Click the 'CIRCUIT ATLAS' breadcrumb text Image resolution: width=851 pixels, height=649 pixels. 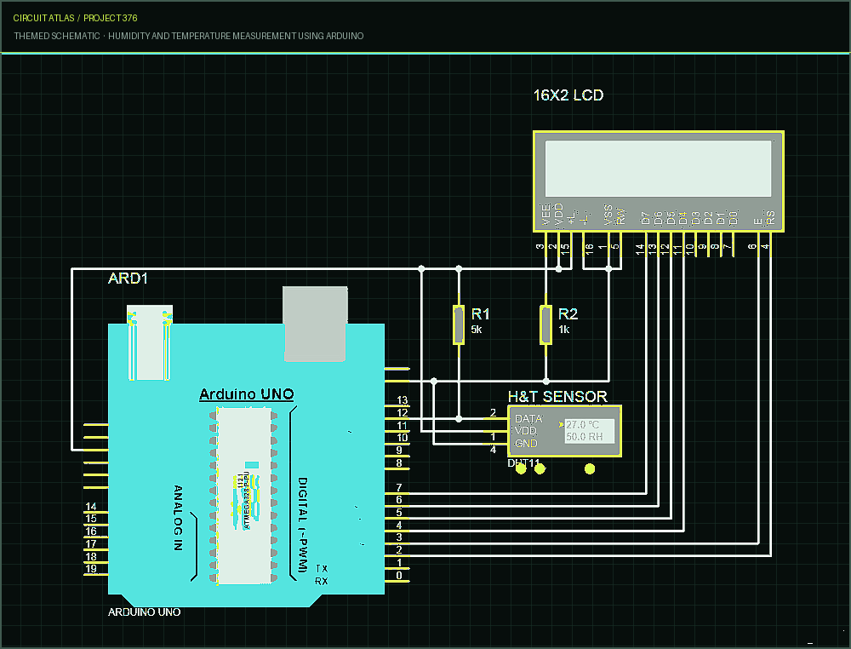coord(43,18)
